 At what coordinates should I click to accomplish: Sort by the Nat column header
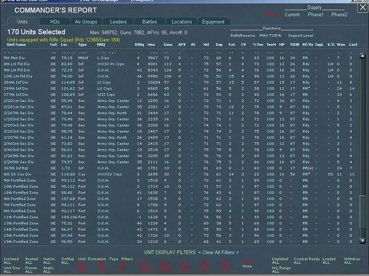(x=53, y=44)
